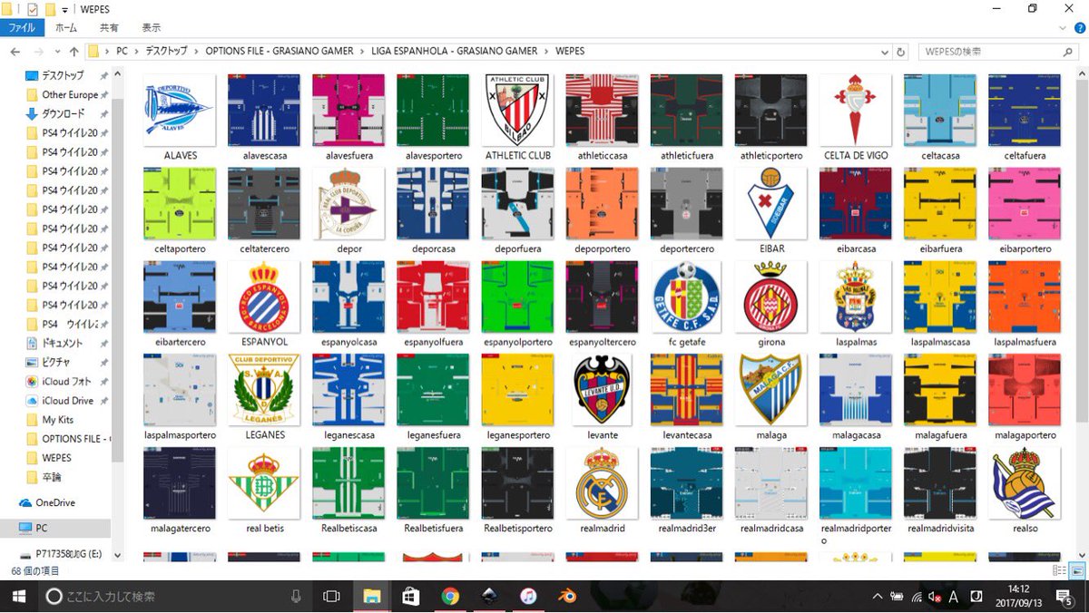Click the PC breadcrumb in address bar
The image size is (1089, 613).
(x=123, y=52)
